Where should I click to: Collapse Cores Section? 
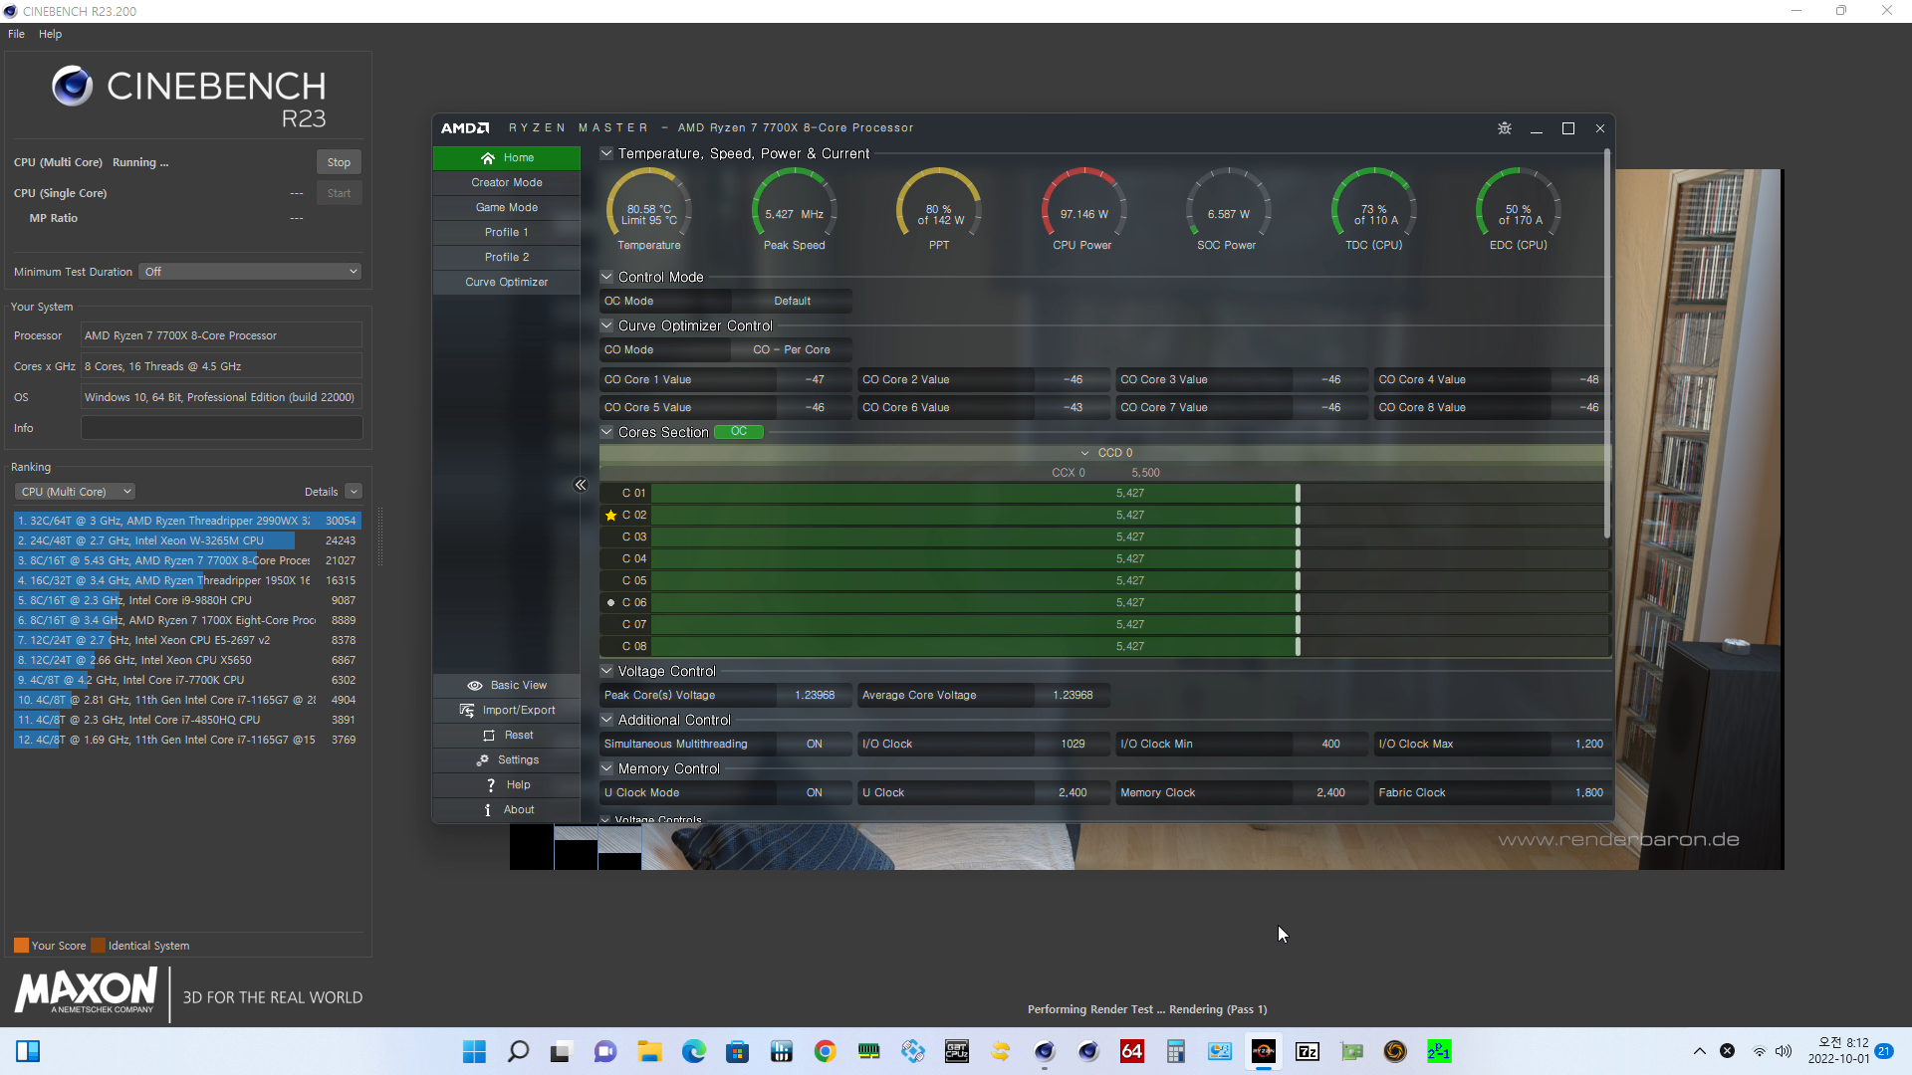point(606,432)
